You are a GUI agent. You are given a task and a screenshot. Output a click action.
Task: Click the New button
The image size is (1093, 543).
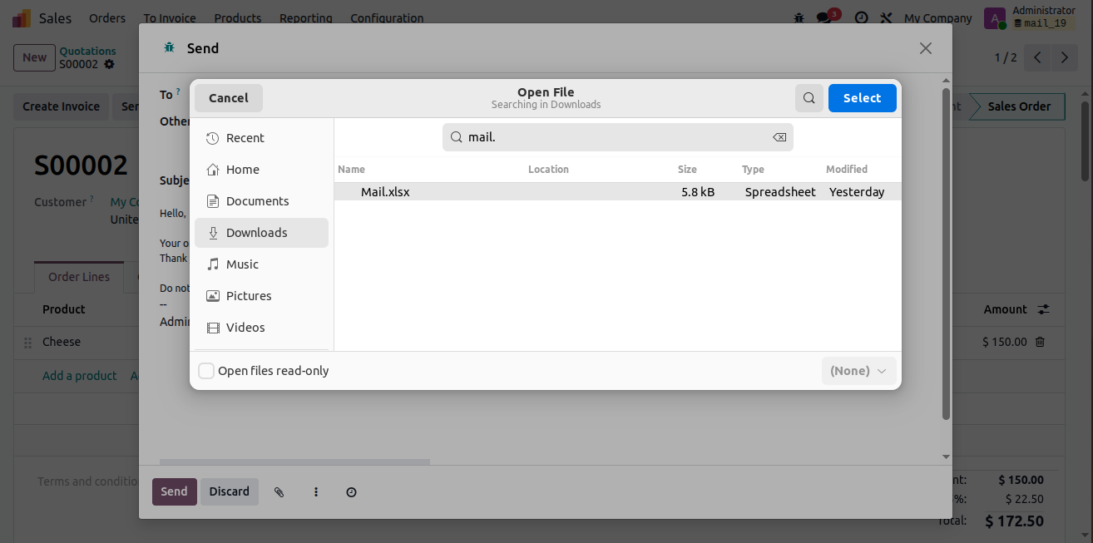click(x=34, y=57)
